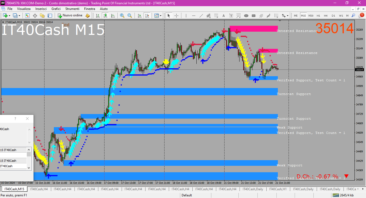Draw a horizontal line
Screen dimensions: 366x198
pyautogui.click(x=193, y=16)
